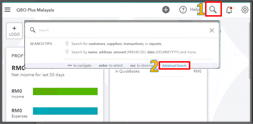Click the magnifier icon inside search box
The width and height of the screenshot is (253, 124).
(x=32, y=30)
